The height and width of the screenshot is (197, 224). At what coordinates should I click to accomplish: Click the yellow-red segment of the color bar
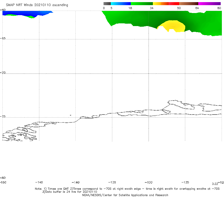click(x=166, y=4)
